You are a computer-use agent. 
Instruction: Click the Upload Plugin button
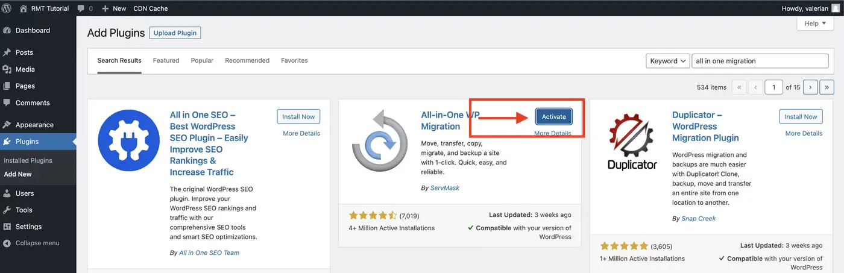pyautogui.click(x=175, y=33)
